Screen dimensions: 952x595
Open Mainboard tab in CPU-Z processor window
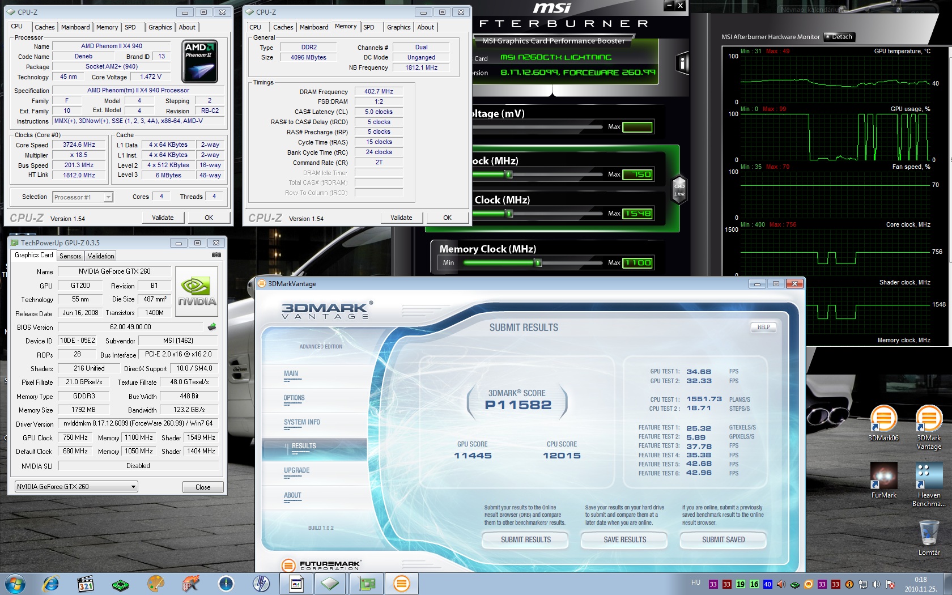(75, 27)
